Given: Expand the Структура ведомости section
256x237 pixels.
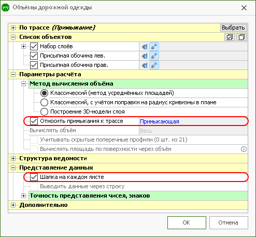Looking at the screenshot, I should pos(13,158).
